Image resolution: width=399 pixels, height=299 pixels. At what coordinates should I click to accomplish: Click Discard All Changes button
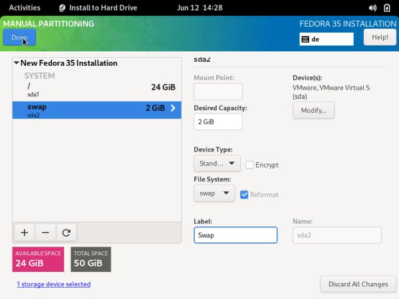pyautogui.click(x=358, y=284)
